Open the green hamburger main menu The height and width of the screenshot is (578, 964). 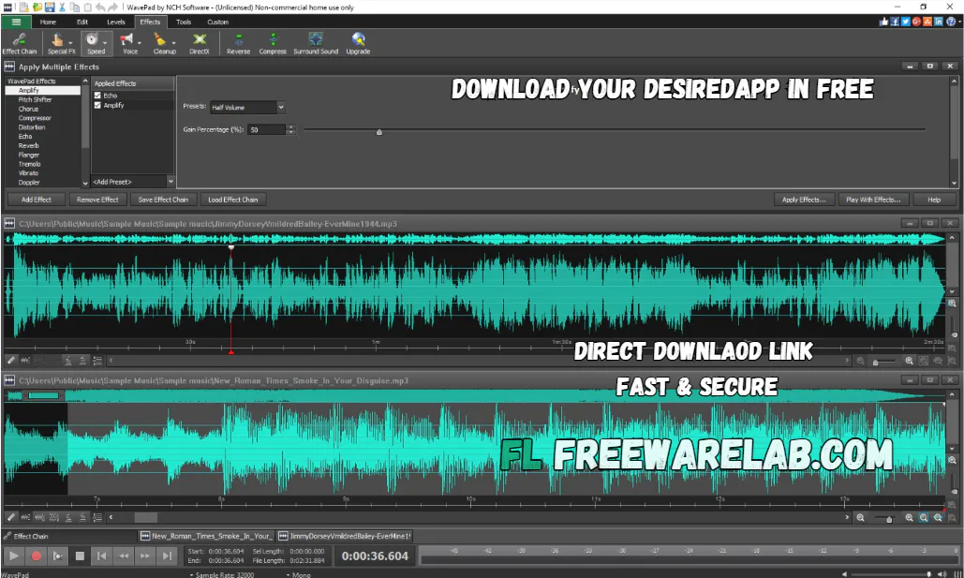coord(17,22)
